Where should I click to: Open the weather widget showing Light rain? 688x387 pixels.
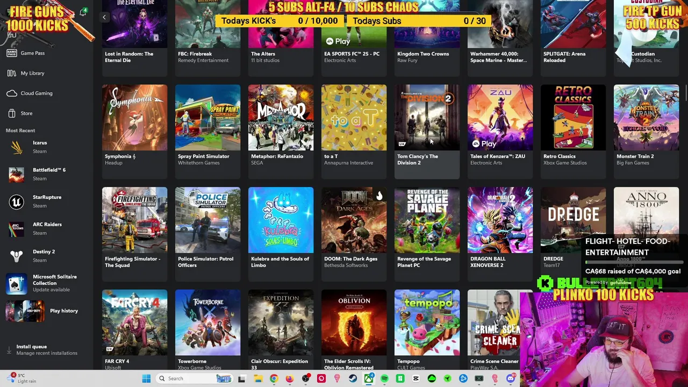21,378
